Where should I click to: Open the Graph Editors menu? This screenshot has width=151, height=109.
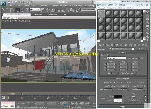click(x=76, y=6)
